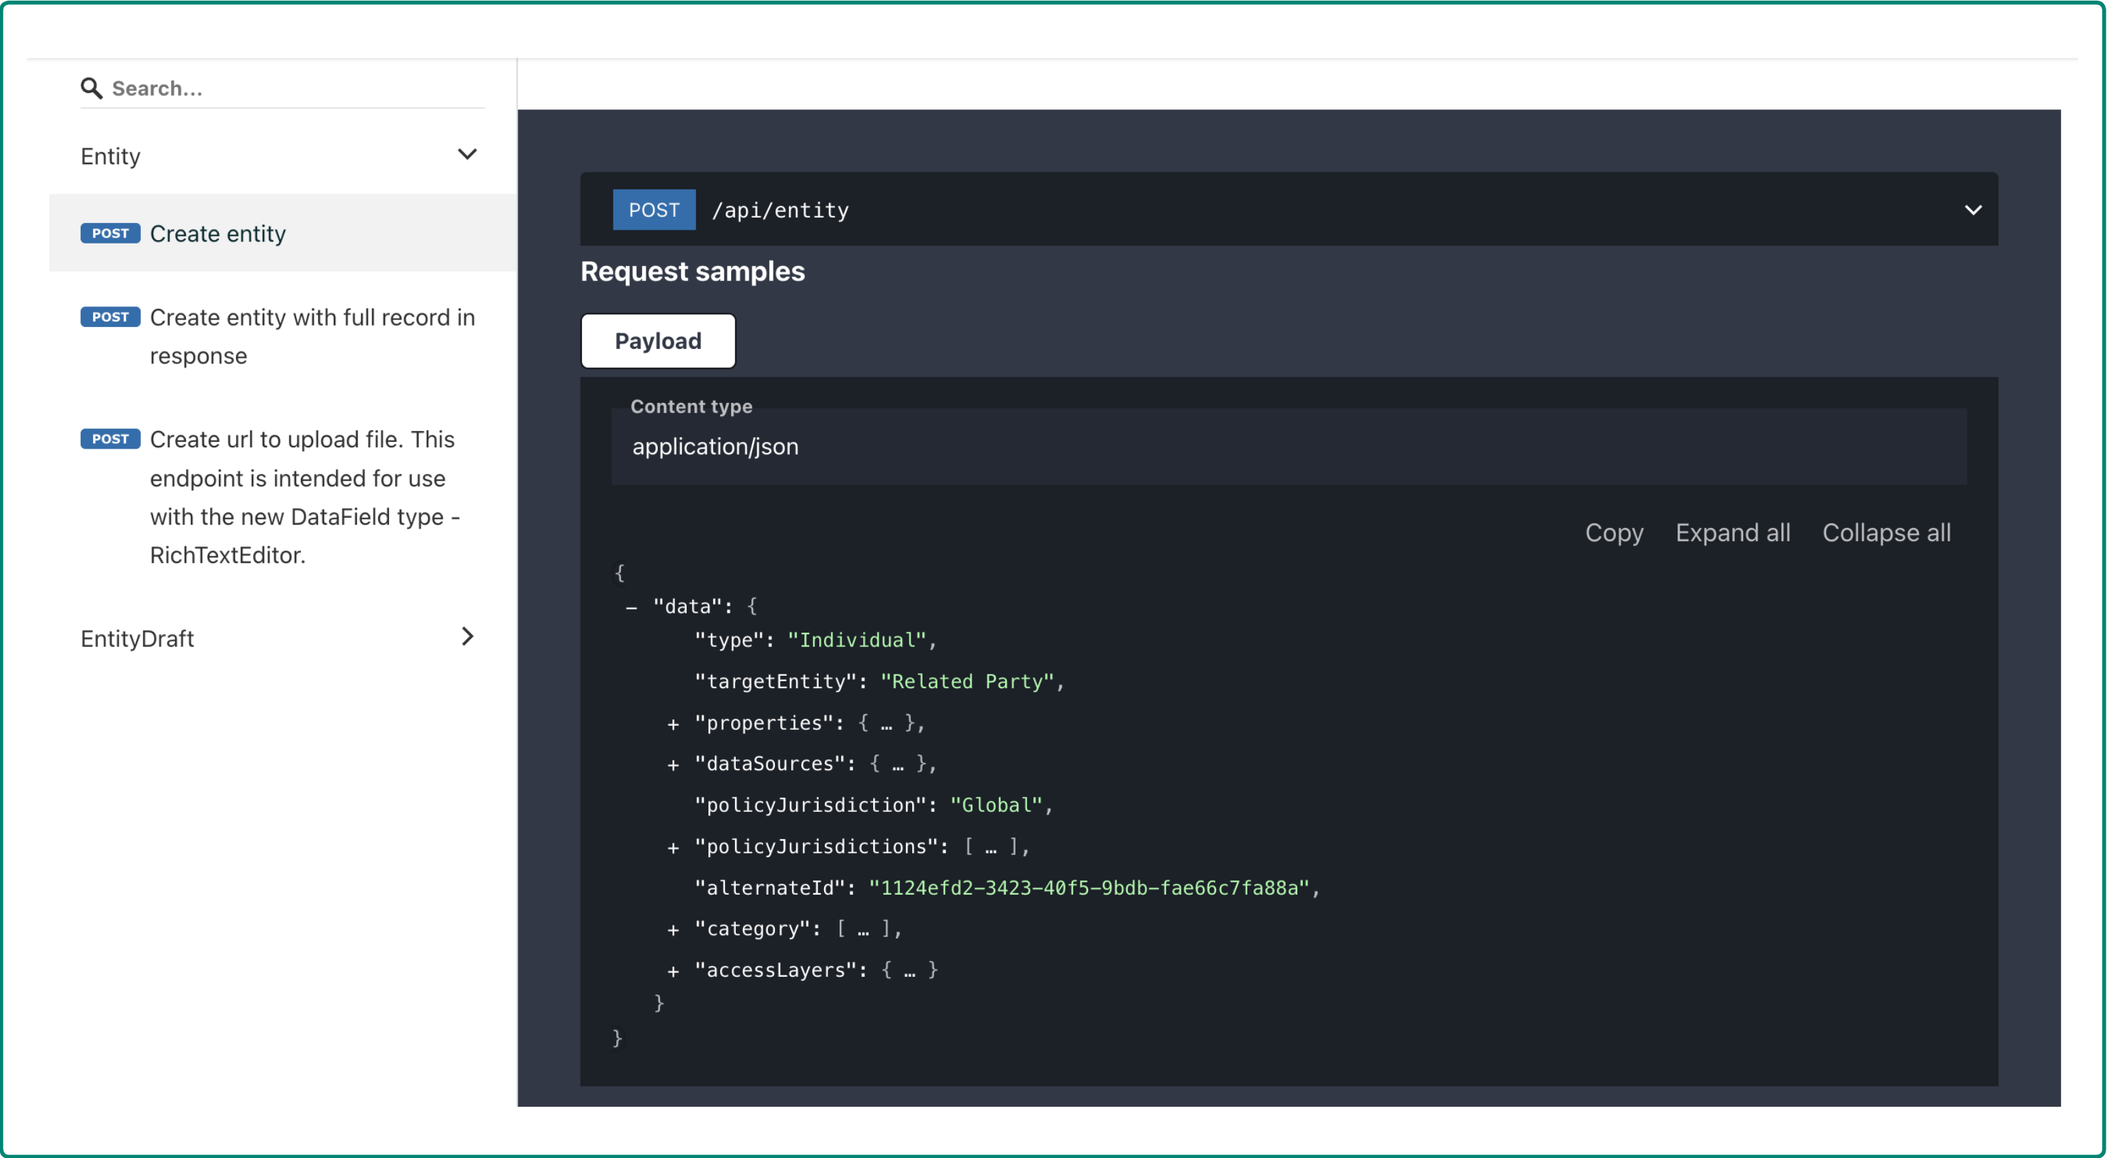
Task: Expand the EntityDraft sidebar section
Action: pyautogui.click(x=467, y=637)
